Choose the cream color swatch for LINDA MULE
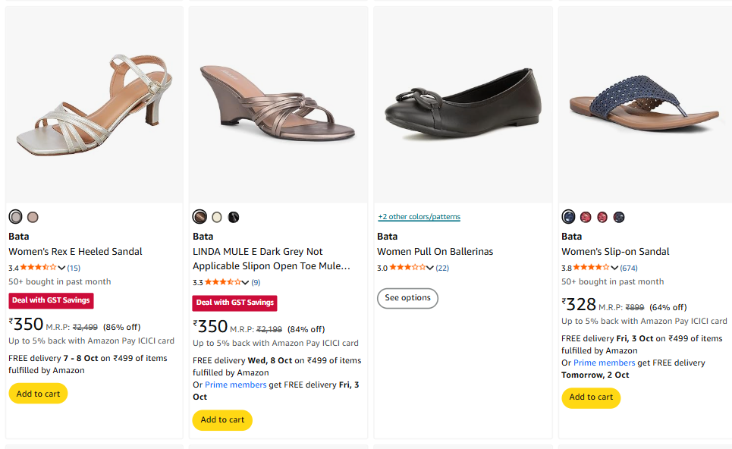 (217, 217)
